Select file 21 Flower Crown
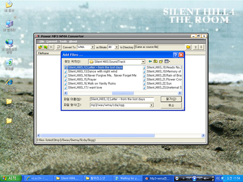The width and height of the screenshot is (243, 182). click(163, 79)
